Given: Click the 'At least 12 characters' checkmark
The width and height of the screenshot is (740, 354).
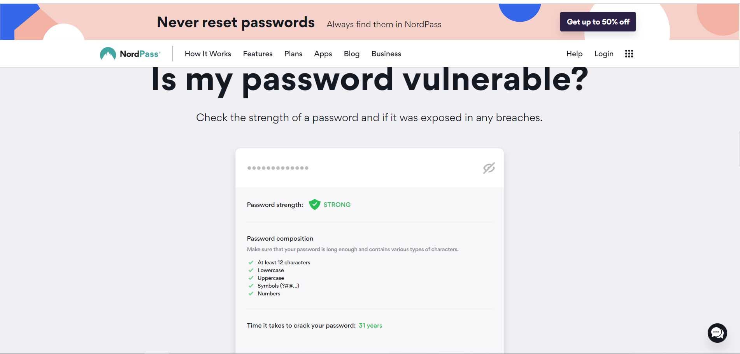Looking at the screenshot, I should click(251, 262).
